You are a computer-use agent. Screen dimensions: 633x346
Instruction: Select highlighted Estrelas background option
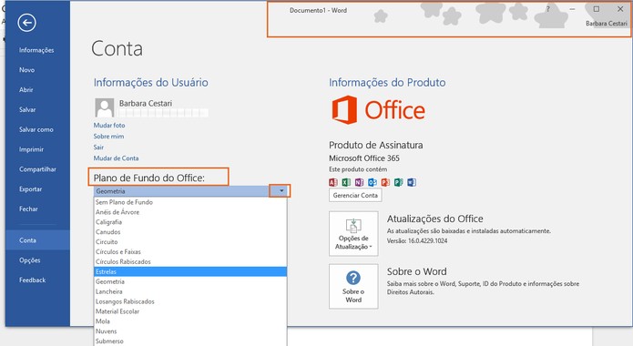(x=190, y=271)
